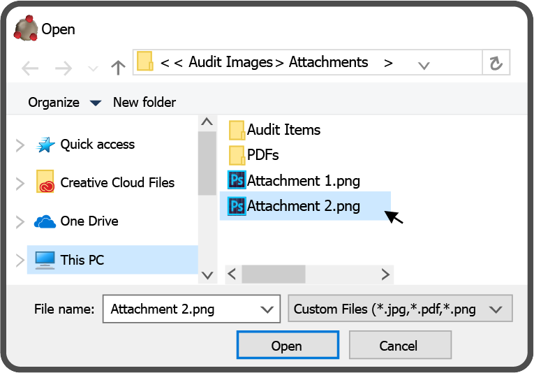Select the Creative Cloud Files icon
534x373 pixels.
(x=45, y=182)
